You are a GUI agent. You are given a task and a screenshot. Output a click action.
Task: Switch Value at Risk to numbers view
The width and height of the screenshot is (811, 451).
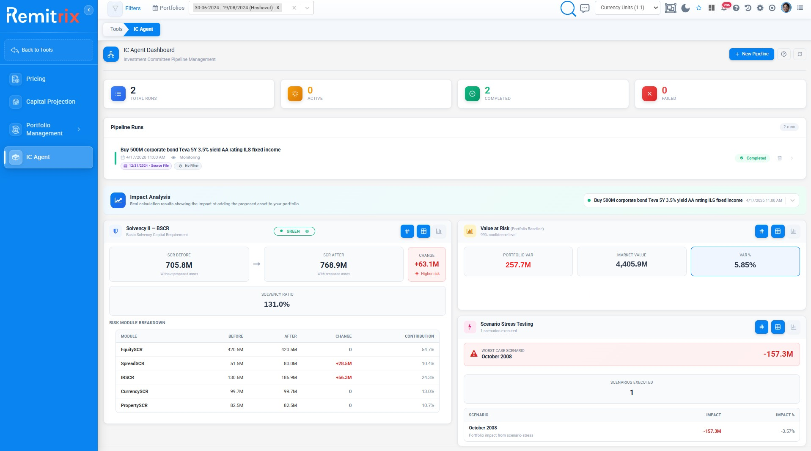[762, 231]
